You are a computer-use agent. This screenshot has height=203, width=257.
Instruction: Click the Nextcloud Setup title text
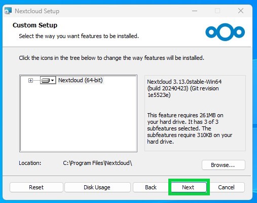[x=37, y=11]
